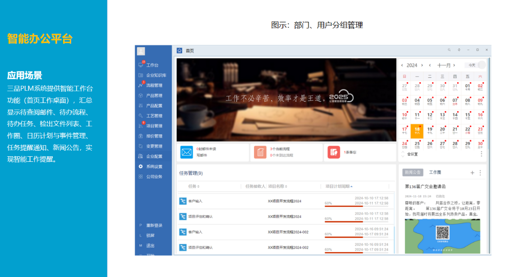508x277 pixels.
Task: Click first XX项目开发流程2024 project name
Action: pyautogui.click(x=284, y=201)
